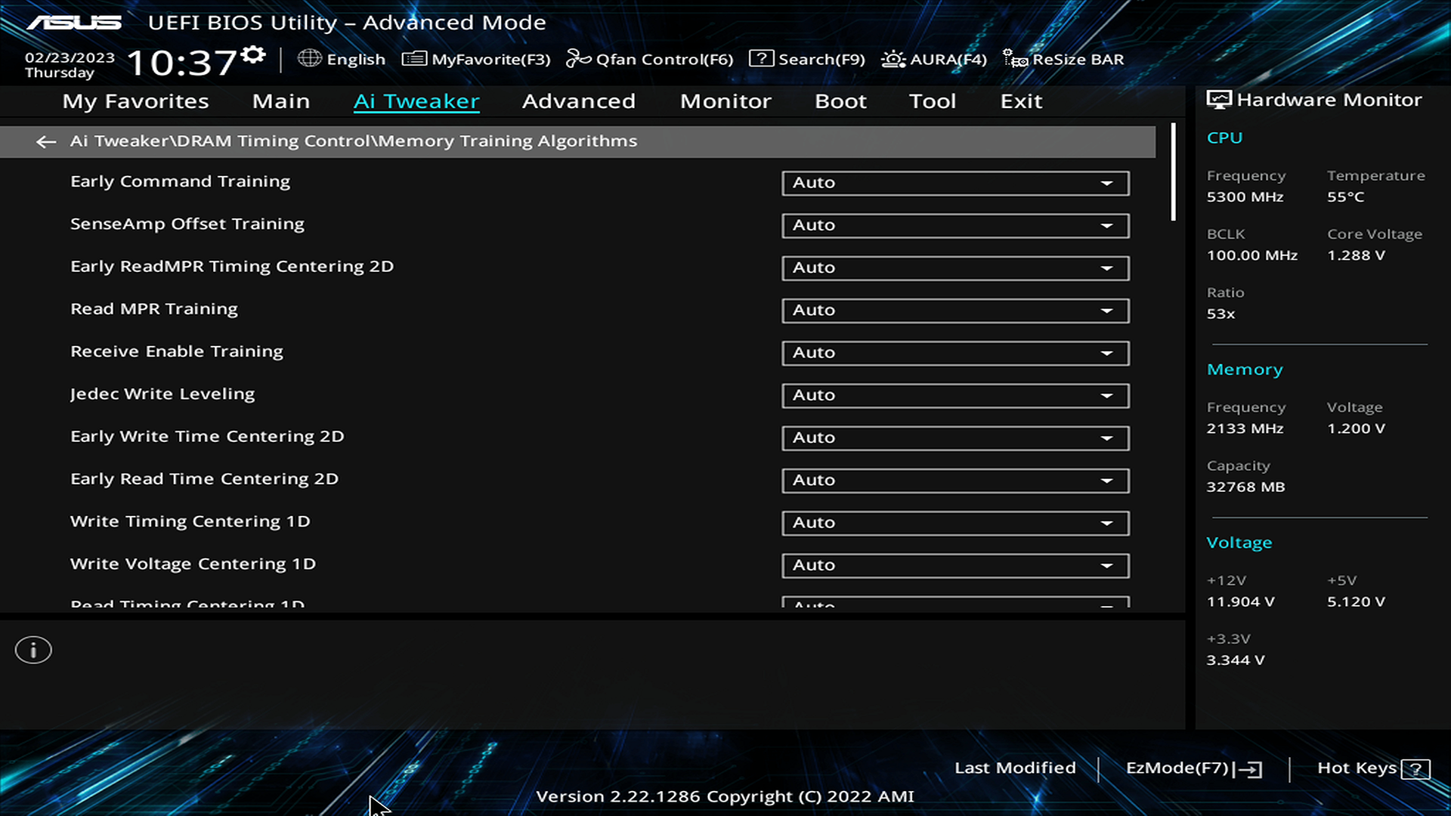Open Write Voltage Centering 1D dropdown
The width and height of the screenshot is (1451, 816).
point(955,565)
